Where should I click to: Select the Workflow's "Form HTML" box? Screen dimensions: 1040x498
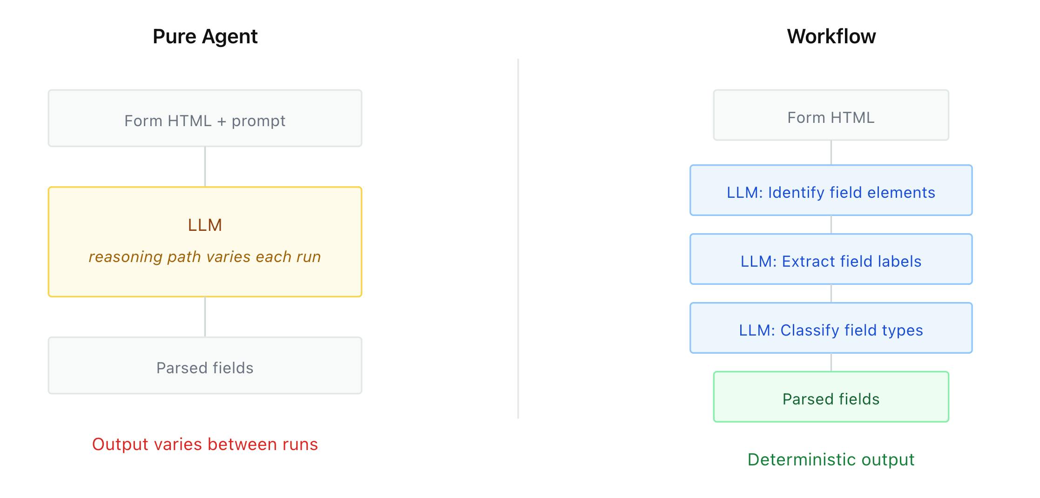pos(831,115)
